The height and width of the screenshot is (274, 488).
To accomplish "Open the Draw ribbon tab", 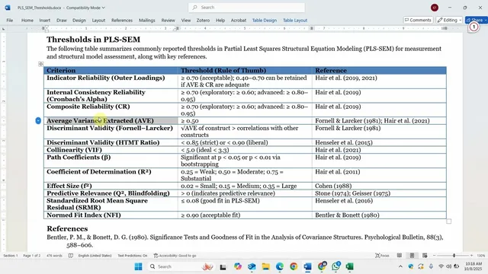I will (62, 21).
